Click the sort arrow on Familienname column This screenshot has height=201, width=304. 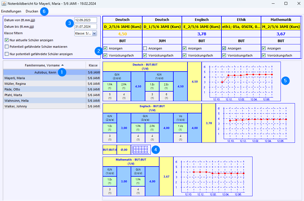point(62,65)
